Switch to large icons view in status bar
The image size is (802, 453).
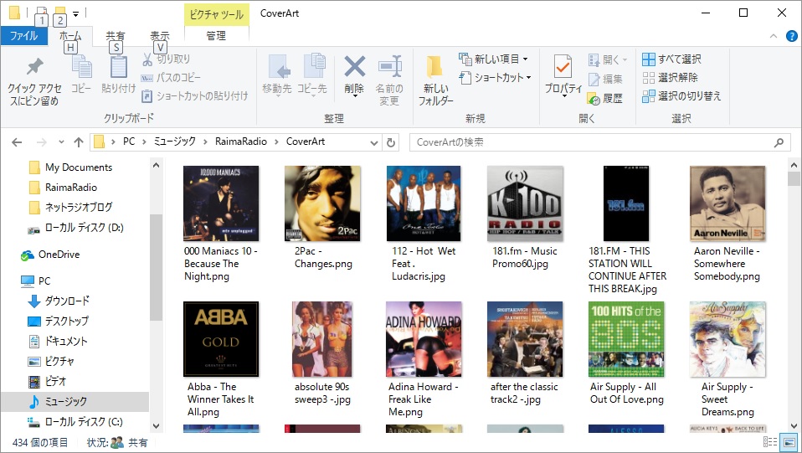point(789,442)
